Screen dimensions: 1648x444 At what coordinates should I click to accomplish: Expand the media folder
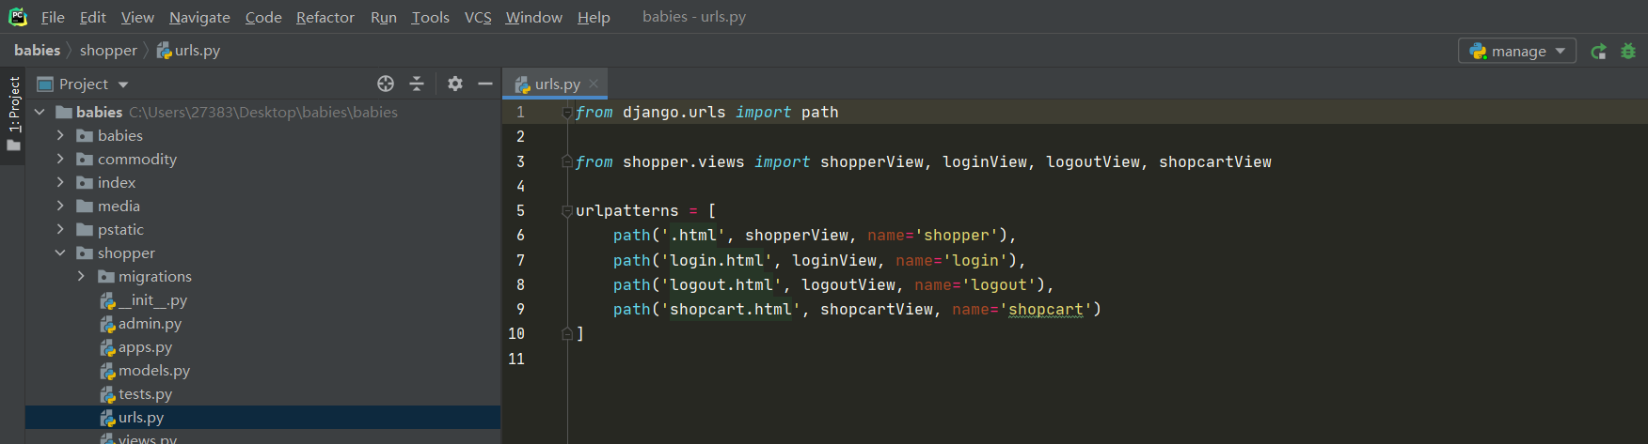tap(60, 206)
